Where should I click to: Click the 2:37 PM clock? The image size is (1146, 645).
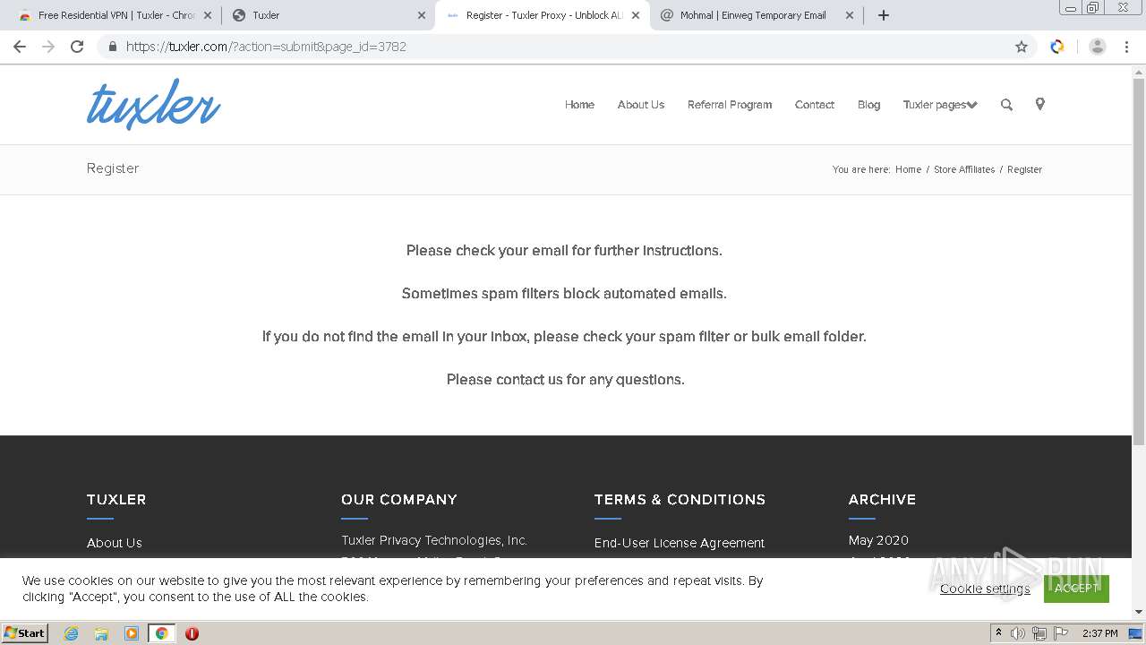point(1099,633)
